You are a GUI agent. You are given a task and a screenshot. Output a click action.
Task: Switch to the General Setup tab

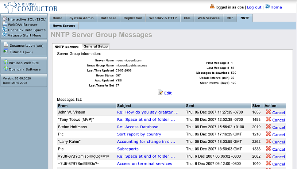95,47
